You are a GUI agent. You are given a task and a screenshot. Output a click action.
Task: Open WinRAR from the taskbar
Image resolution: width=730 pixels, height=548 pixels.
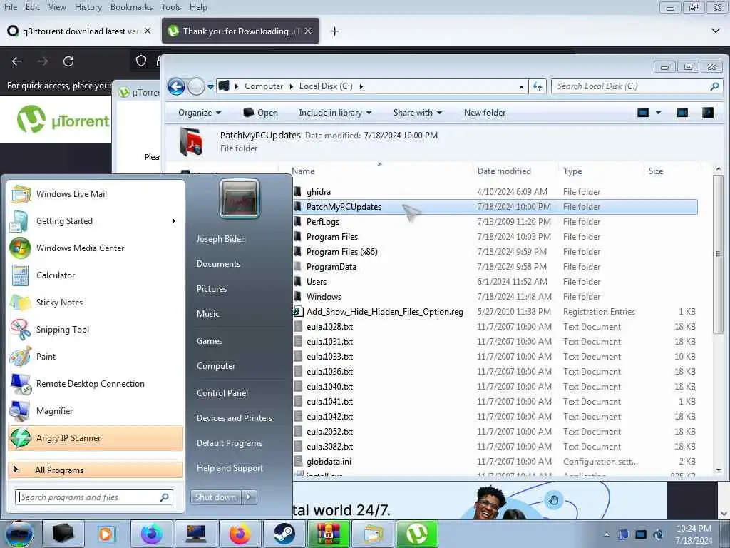click(x=328, y=534)
